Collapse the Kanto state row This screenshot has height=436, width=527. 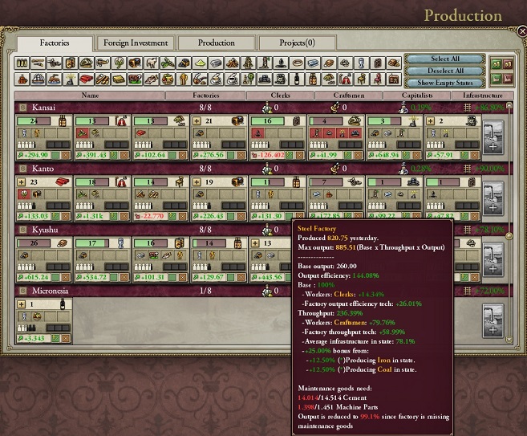(x=22, y=169)
